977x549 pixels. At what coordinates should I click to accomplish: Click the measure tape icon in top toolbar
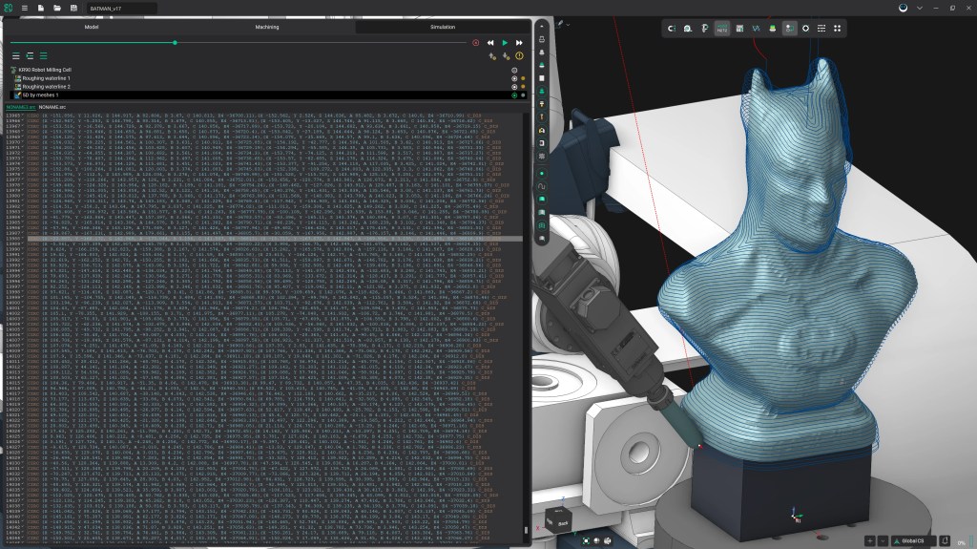point(688,29)
